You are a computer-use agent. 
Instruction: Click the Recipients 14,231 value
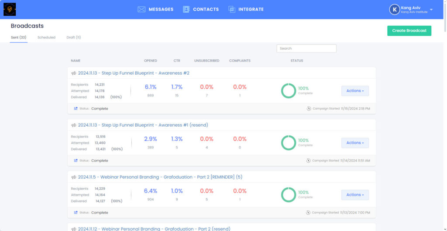coord(100,84)
